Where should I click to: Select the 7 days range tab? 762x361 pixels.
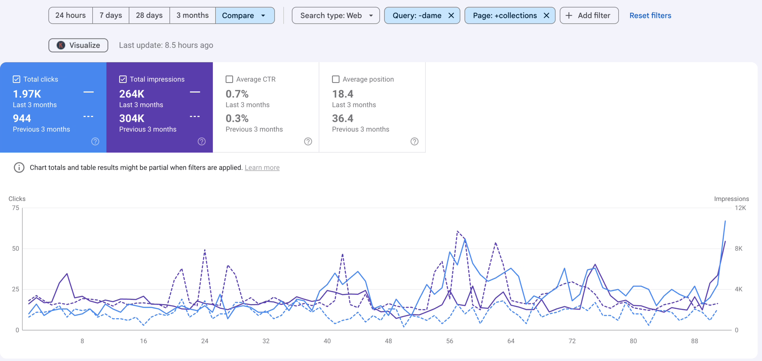coord(111,15)
